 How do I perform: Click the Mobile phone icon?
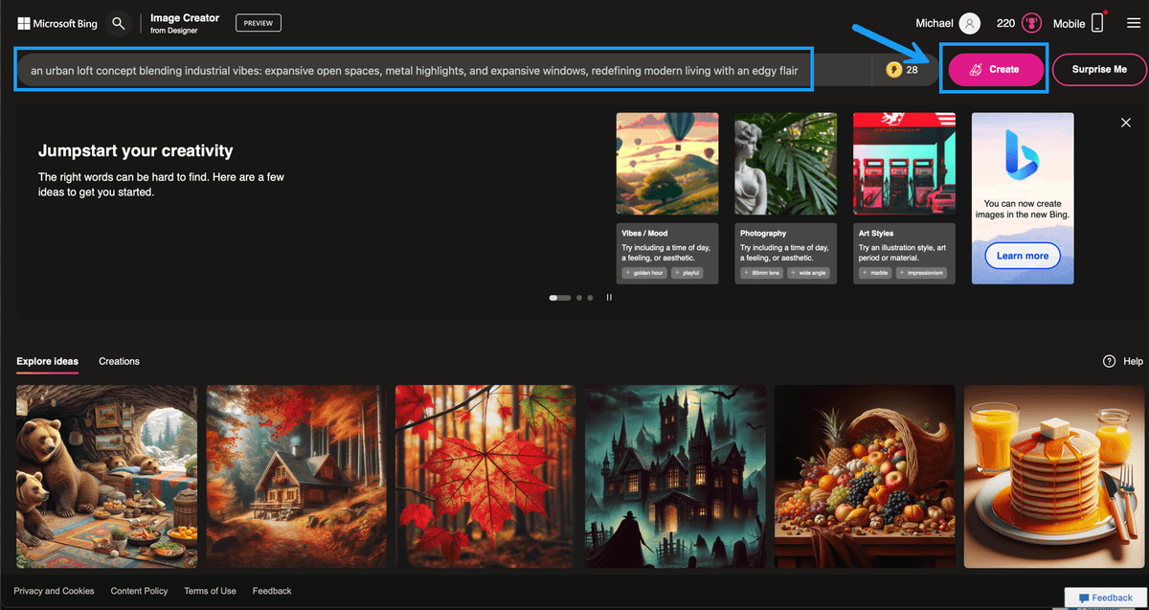[1097, 23]
